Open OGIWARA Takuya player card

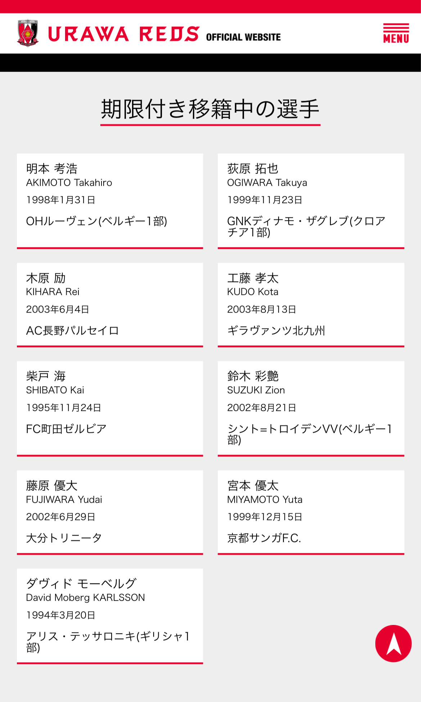pyautogui.click(x=311, y=201)
